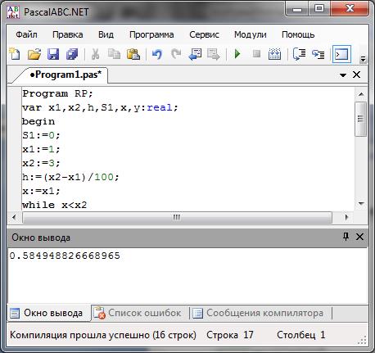Image resolution: width=375 pixels, height=353 pixels.
Task: Switch to Сообщения компилятора tab
Action: click(x=258, y=313)
